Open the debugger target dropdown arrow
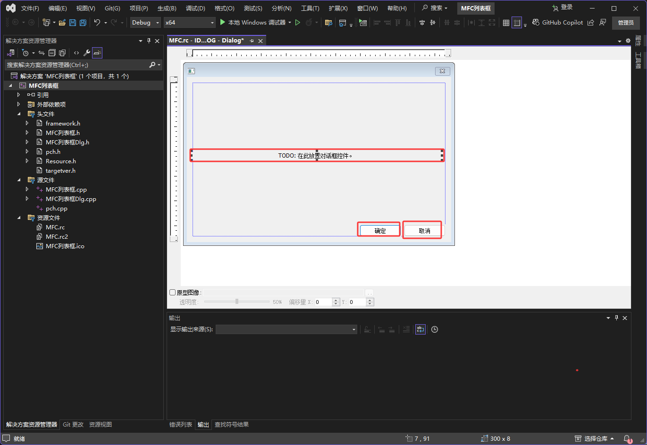Image resolution: width=647 pixels, height=445 pixels. click(290, 23)
